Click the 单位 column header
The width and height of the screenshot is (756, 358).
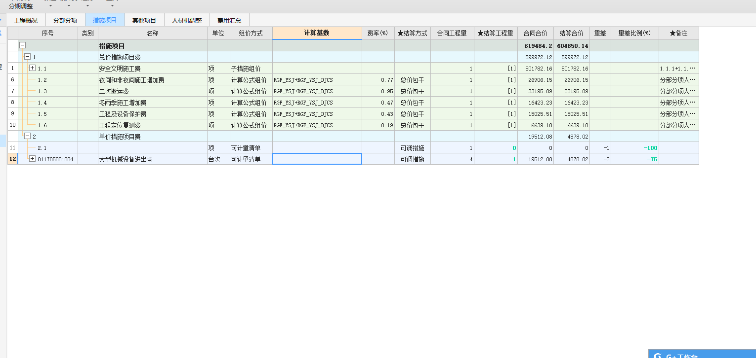pyautogui.click(x=218, y=33)
